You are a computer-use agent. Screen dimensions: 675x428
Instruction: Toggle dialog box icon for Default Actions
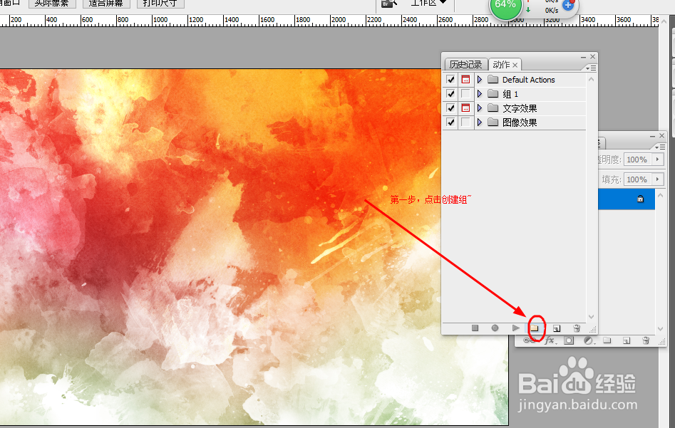click(x=465, y=80)
